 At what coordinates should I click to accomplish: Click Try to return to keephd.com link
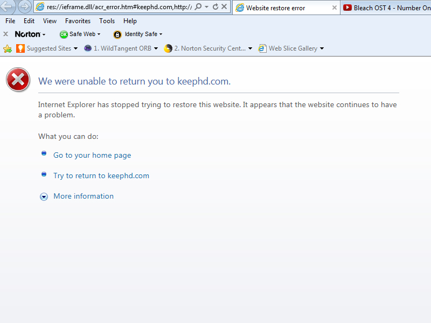click(101, 175)
